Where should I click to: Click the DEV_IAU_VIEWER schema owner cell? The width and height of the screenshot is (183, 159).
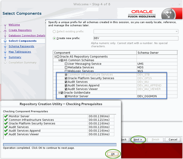pyautogui.click(x=157, y=89)
